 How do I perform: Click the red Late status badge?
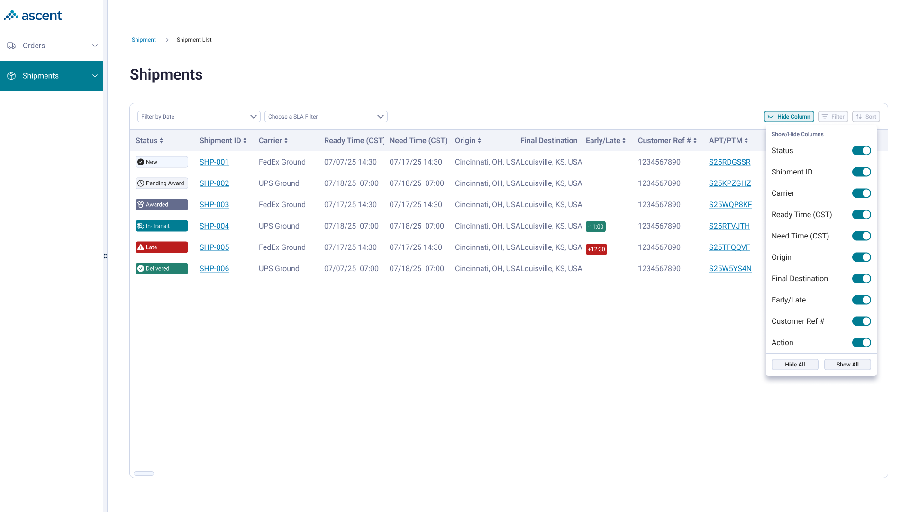(x=162, y=247)
